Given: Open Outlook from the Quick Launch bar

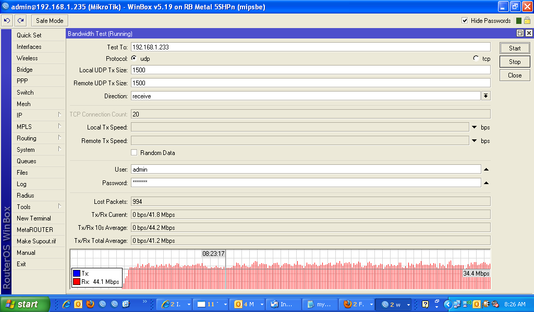Looking at the screenshot, I should point(78,304).
